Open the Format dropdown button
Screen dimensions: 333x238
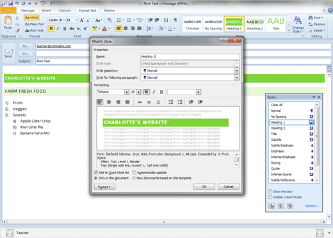[x=104, y=187]
